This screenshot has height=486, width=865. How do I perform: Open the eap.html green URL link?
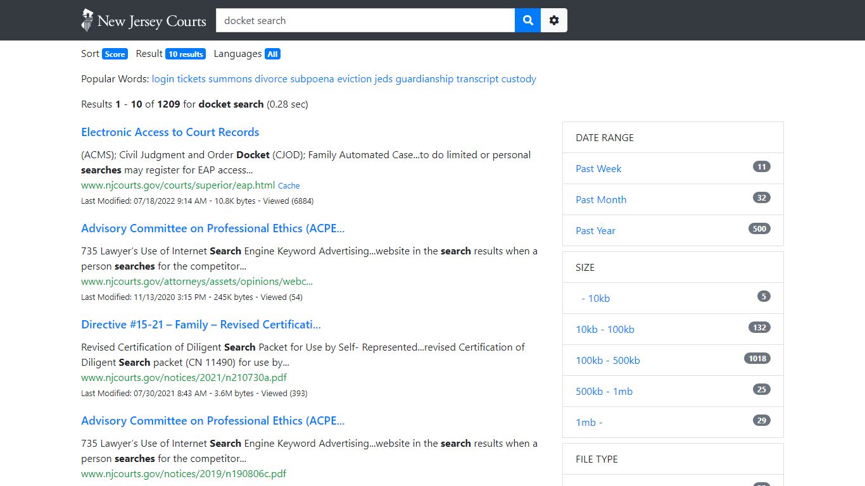(x=178, y=185)
